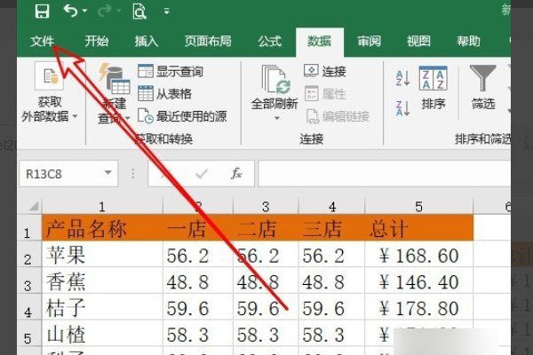533x355 pixels.
Task: Click the 一店 header cell
Action: 198,227
